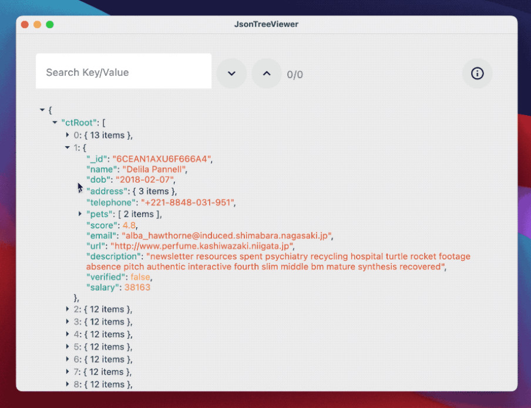
Task: Expand item 0 with 13 items
Action: (68, 135)
